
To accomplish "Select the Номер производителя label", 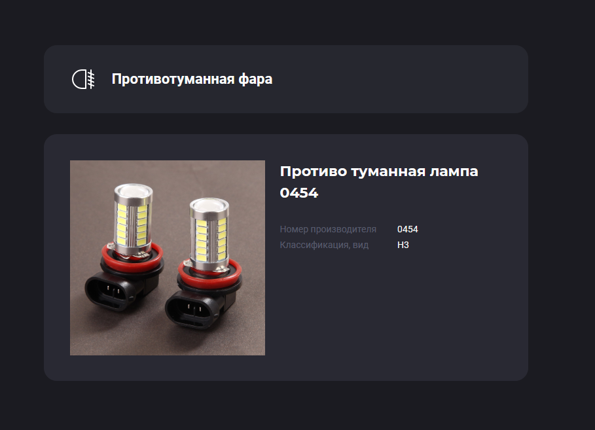I will (328, 229).
